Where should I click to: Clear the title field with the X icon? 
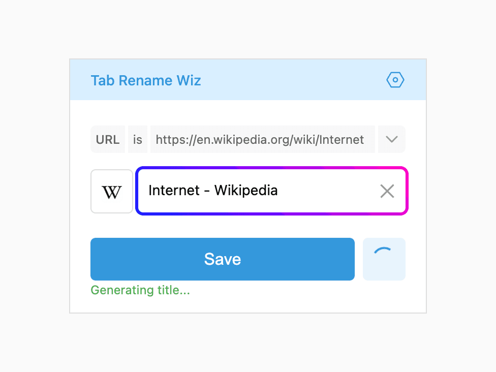tap(387, 191)
